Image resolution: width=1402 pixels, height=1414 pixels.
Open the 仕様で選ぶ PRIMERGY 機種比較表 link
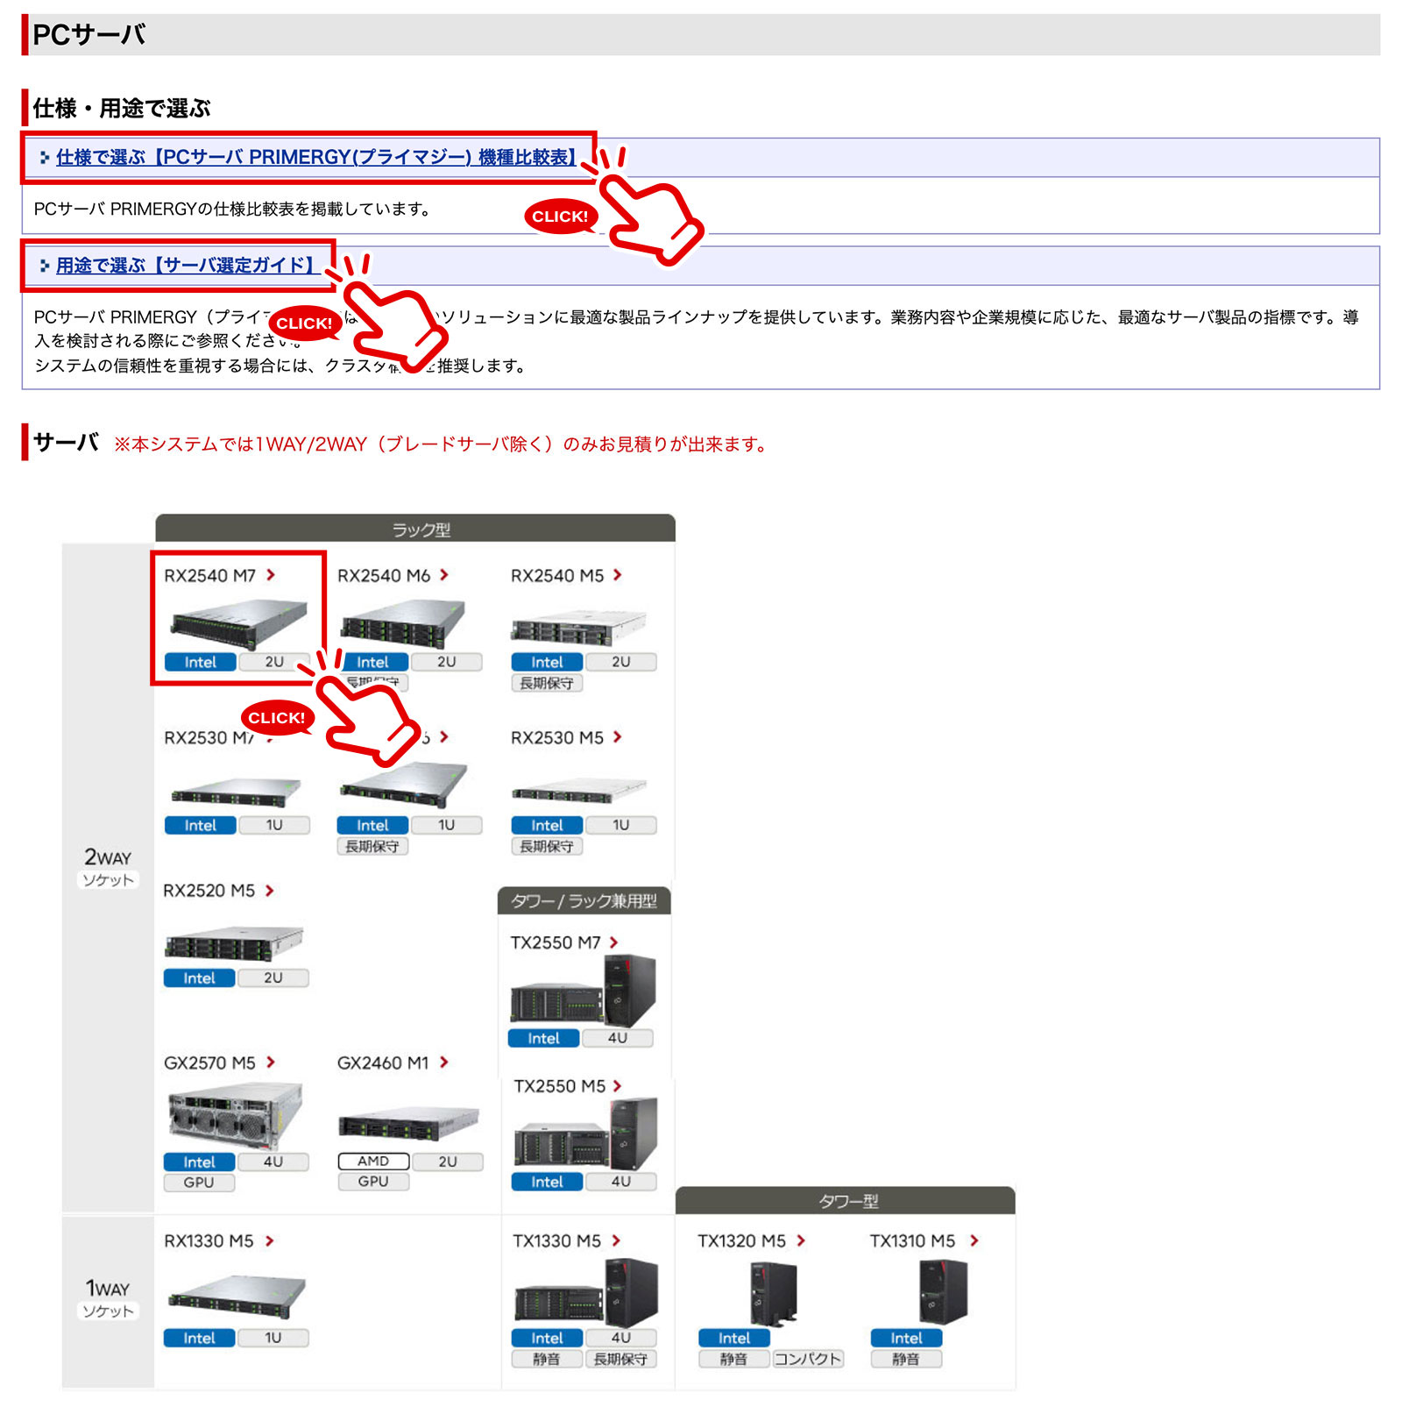(x=316, y=158)
